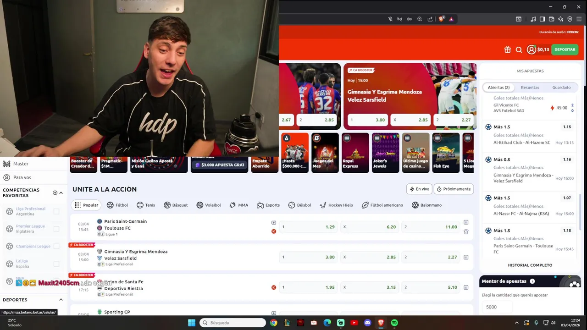
Task: Show hidden system tray icons
Action: [517, 323]
